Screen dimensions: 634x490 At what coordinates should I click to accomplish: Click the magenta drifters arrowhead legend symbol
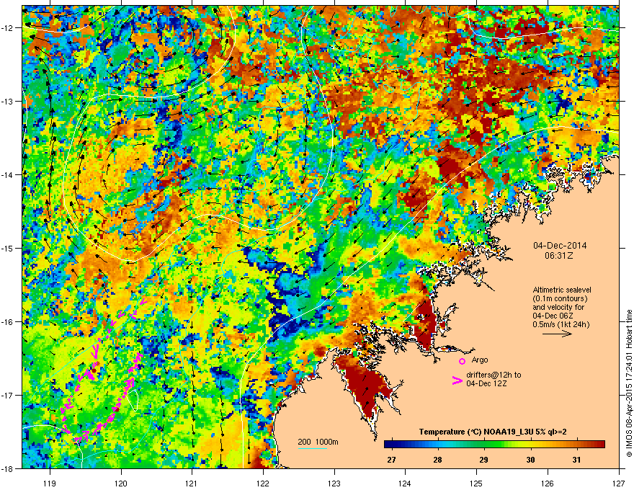click(457, 380)
